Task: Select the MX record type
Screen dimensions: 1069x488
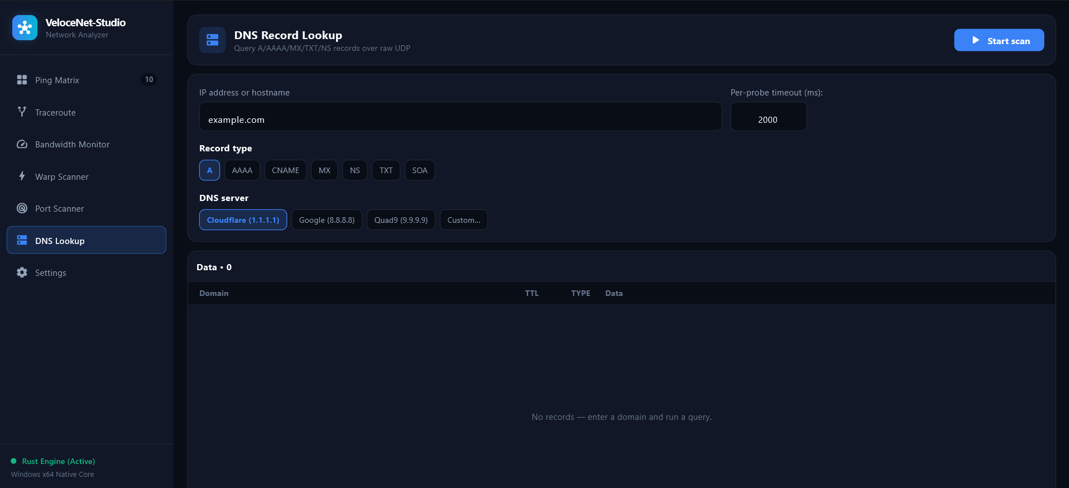Action: point(324,170)
